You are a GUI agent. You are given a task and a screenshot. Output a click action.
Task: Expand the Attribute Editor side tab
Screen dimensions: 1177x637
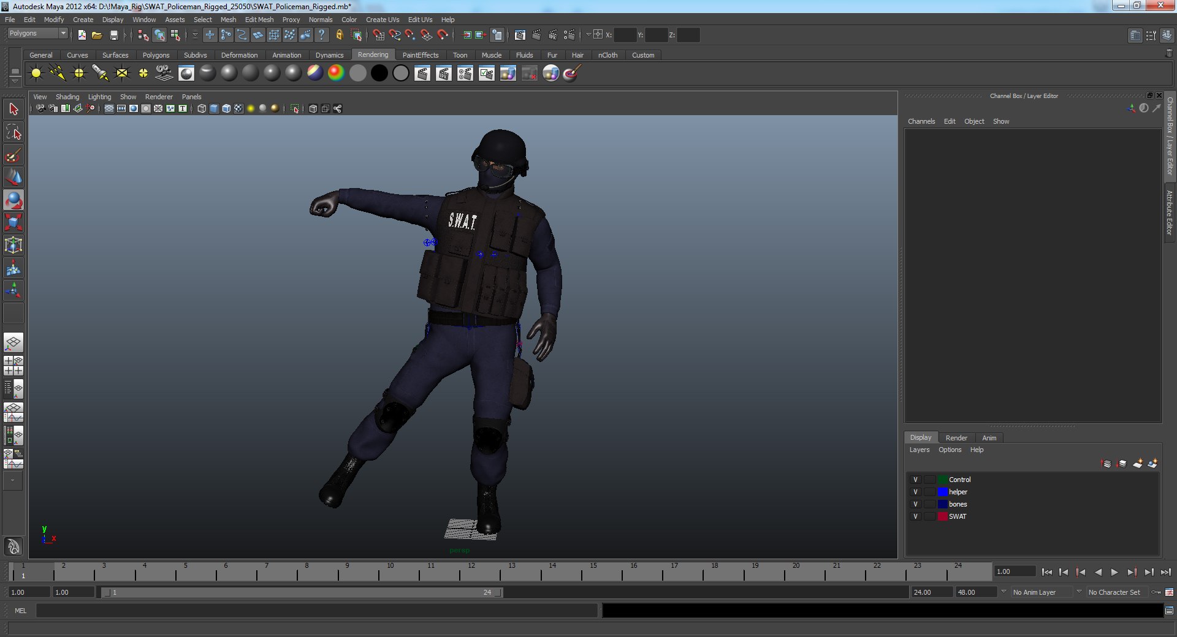point(1170,212)
